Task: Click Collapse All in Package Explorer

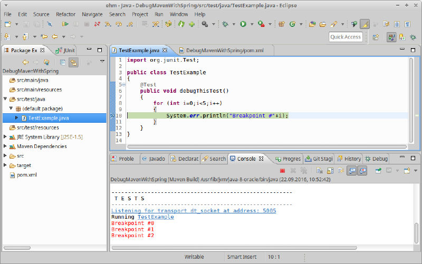Action: (x=63, y=62)
